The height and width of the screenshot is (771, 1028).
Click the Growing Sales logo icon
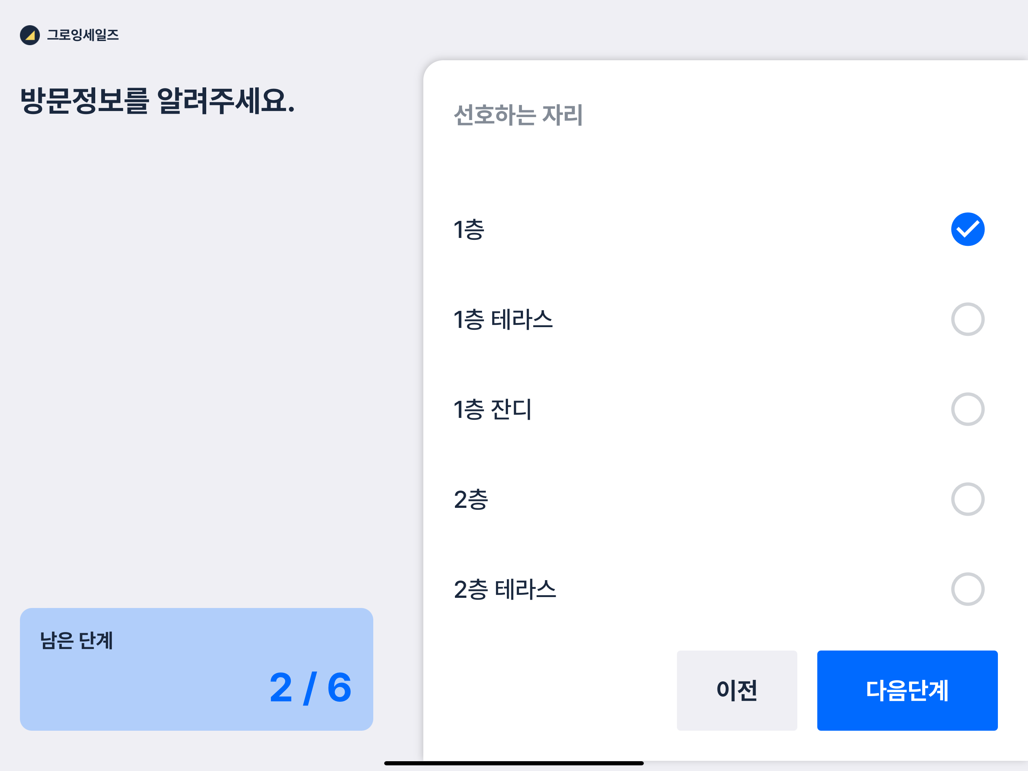pyautogui.click(x=30, y=35)
